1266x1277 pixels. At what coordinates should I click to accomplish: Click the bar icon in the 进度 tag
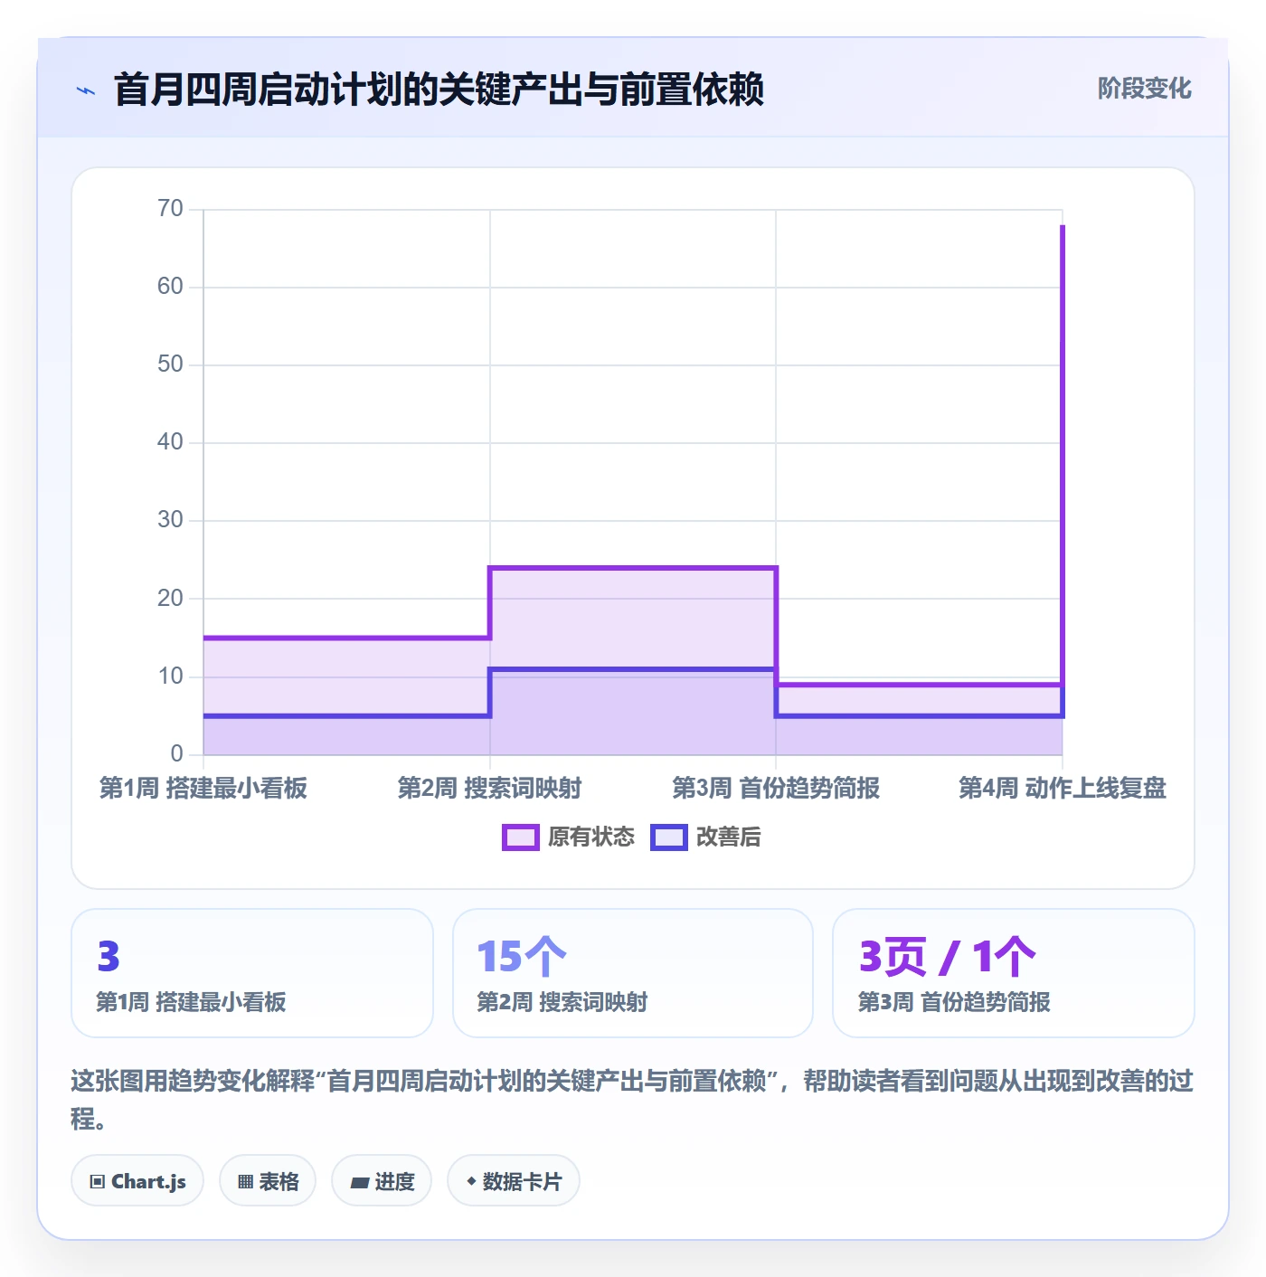pyautogui.click(x=359, y=1182)
